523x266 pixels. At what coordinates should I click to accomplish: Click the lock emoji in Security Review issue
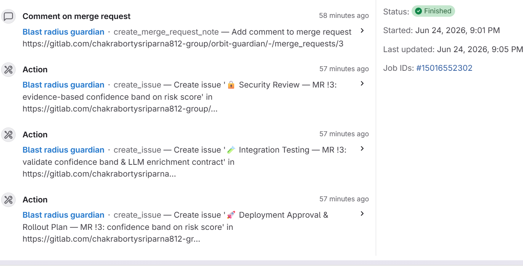[231, 85]
